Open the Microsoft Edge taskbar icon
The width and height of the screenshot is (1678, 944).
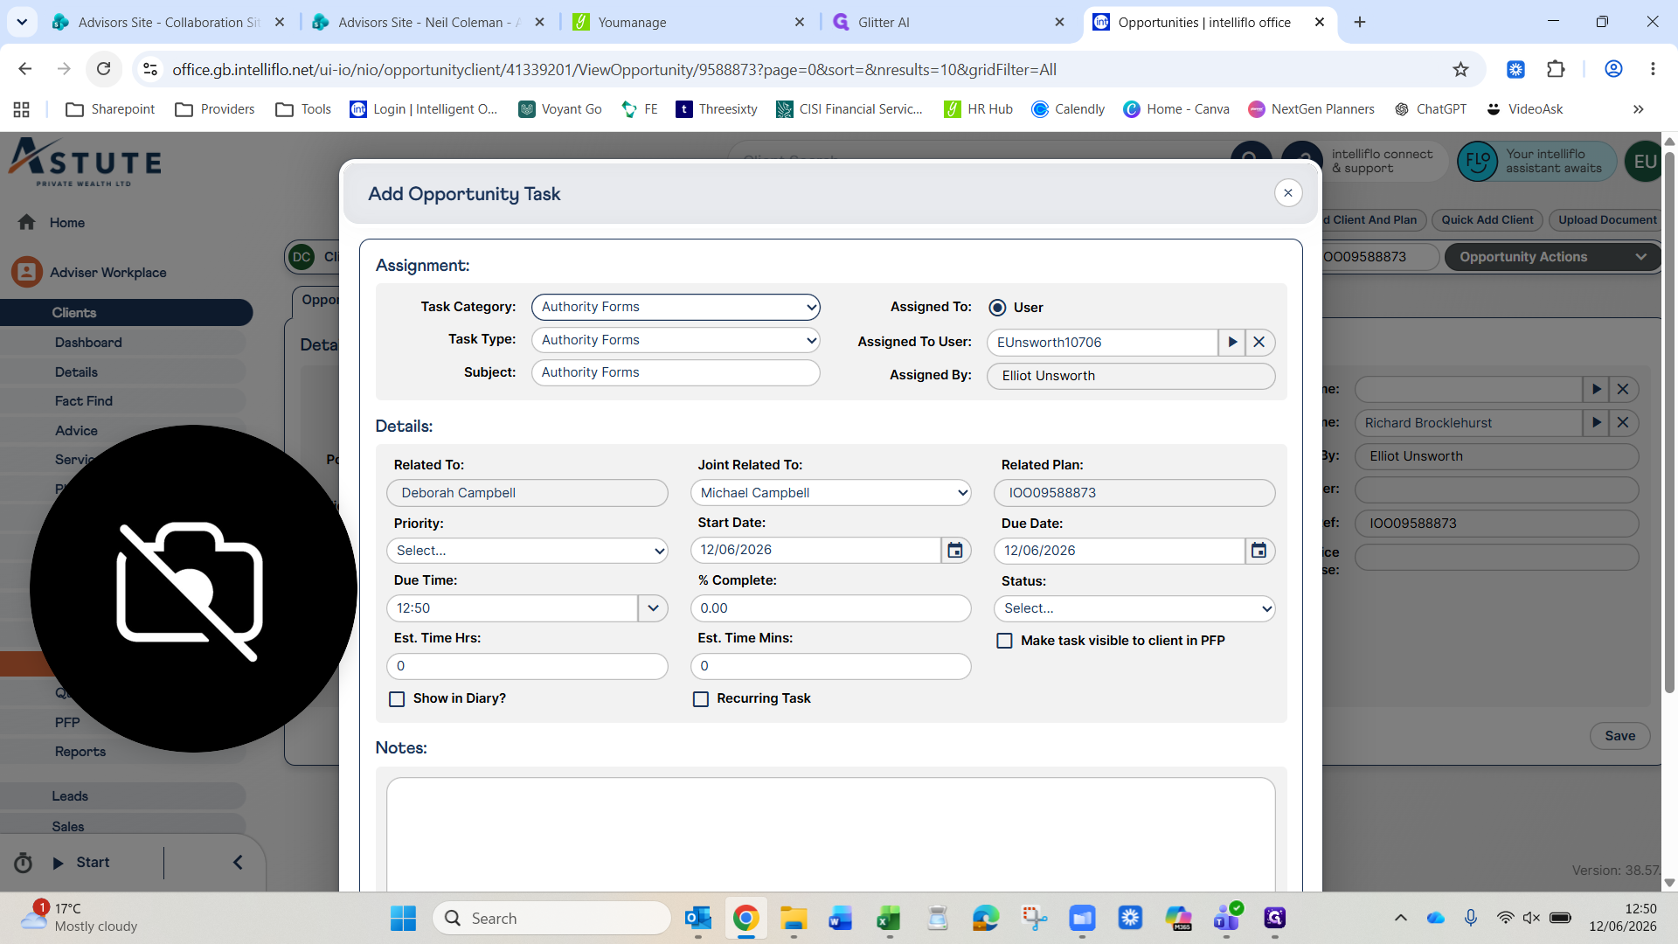coord(985,918)
